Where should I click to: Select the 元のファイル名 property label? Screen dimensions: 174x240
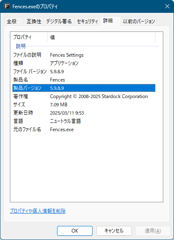point(27,130)
